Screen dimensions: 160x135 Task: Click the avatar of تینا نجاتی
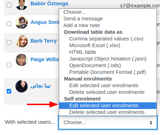coord(21,86)
